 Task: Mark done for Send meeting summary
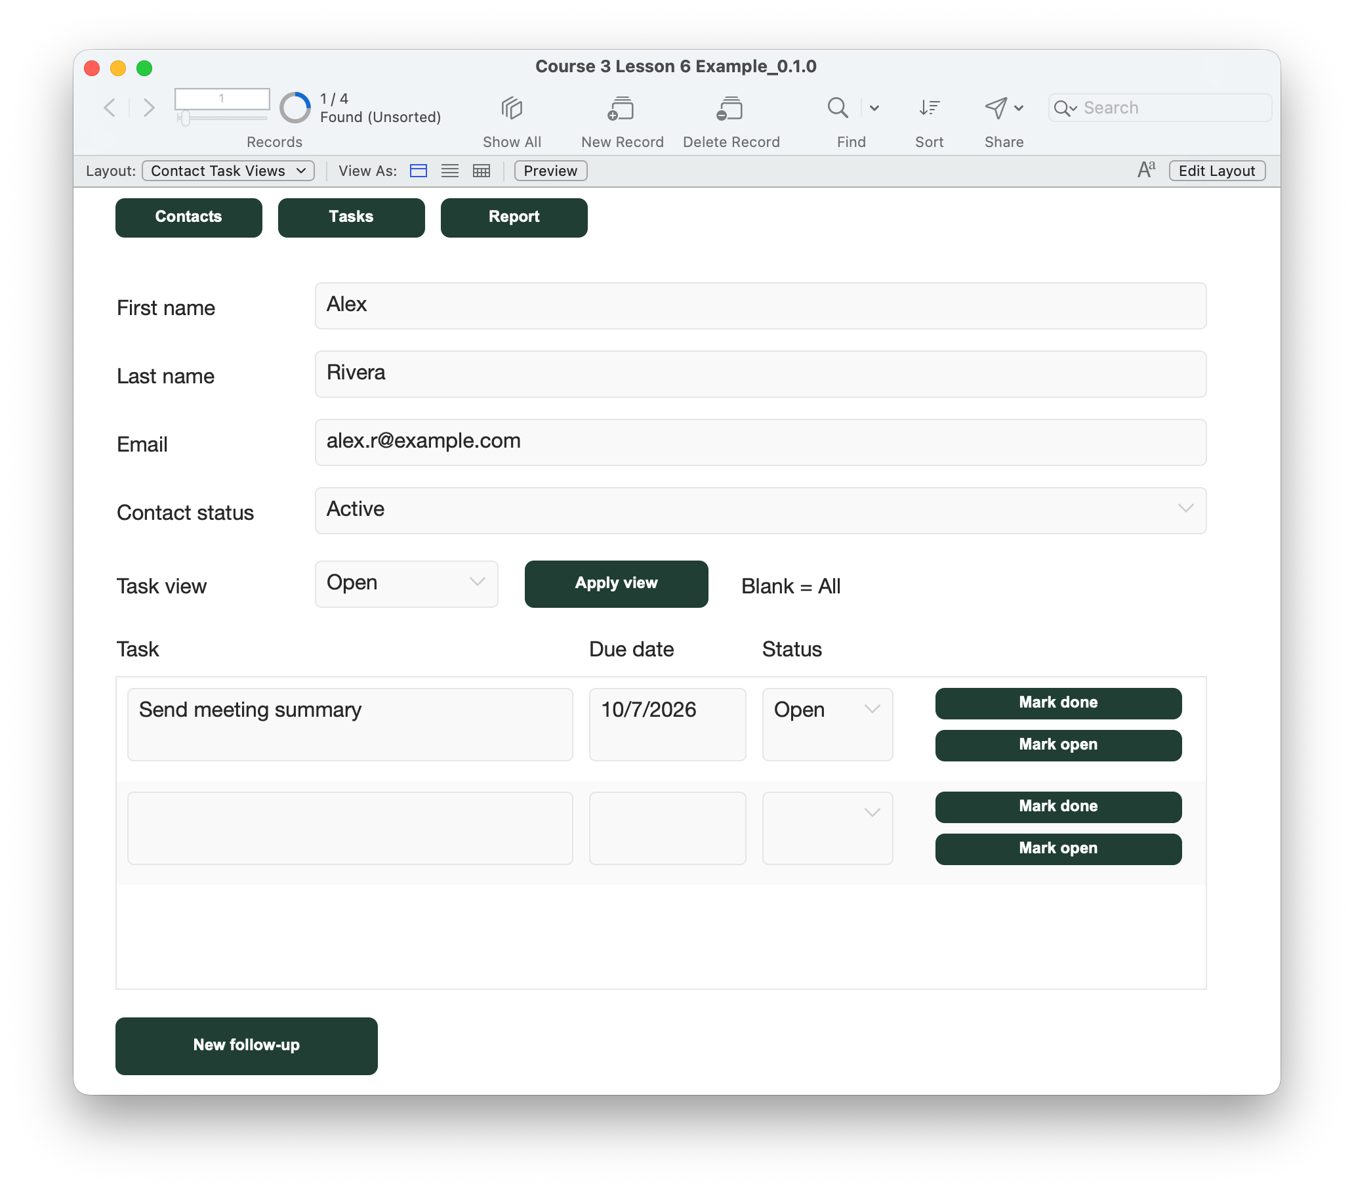1058,703
